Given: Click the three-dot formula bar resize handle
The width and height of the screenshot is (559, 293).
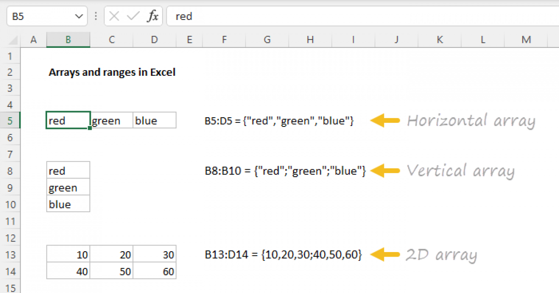Looking at the screenshot, I should pos(96,17).
